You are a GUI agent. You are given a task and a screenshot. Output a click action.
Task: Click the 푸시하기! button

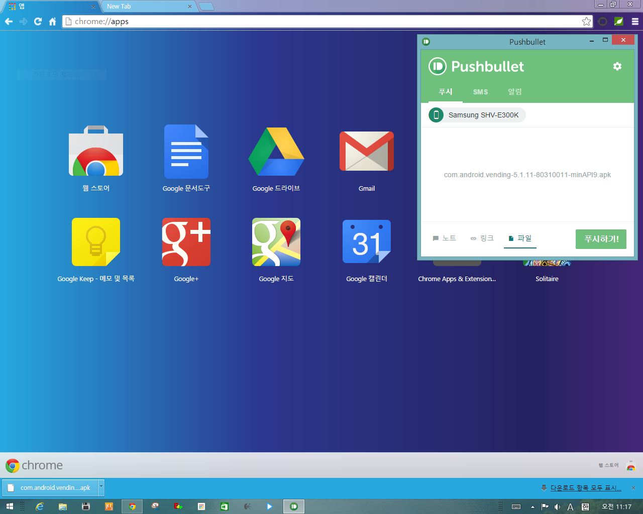click(x=601, y=239)
